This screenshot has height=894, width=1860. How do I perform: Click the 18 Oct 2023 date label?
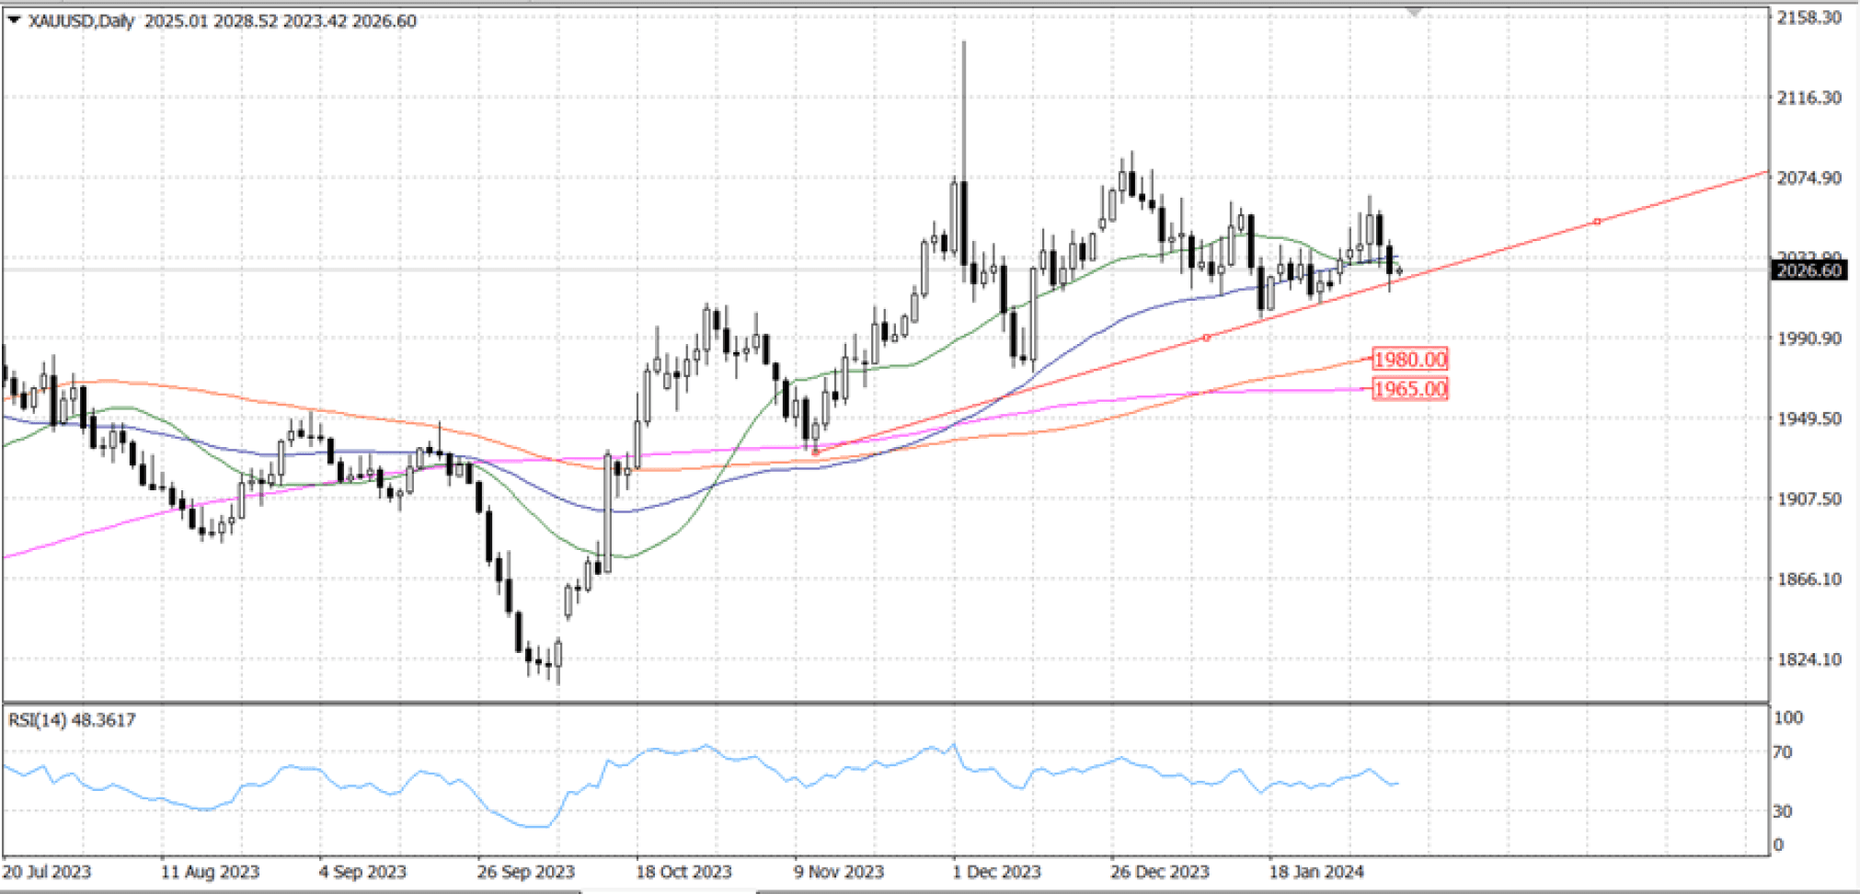coord(683,872)
